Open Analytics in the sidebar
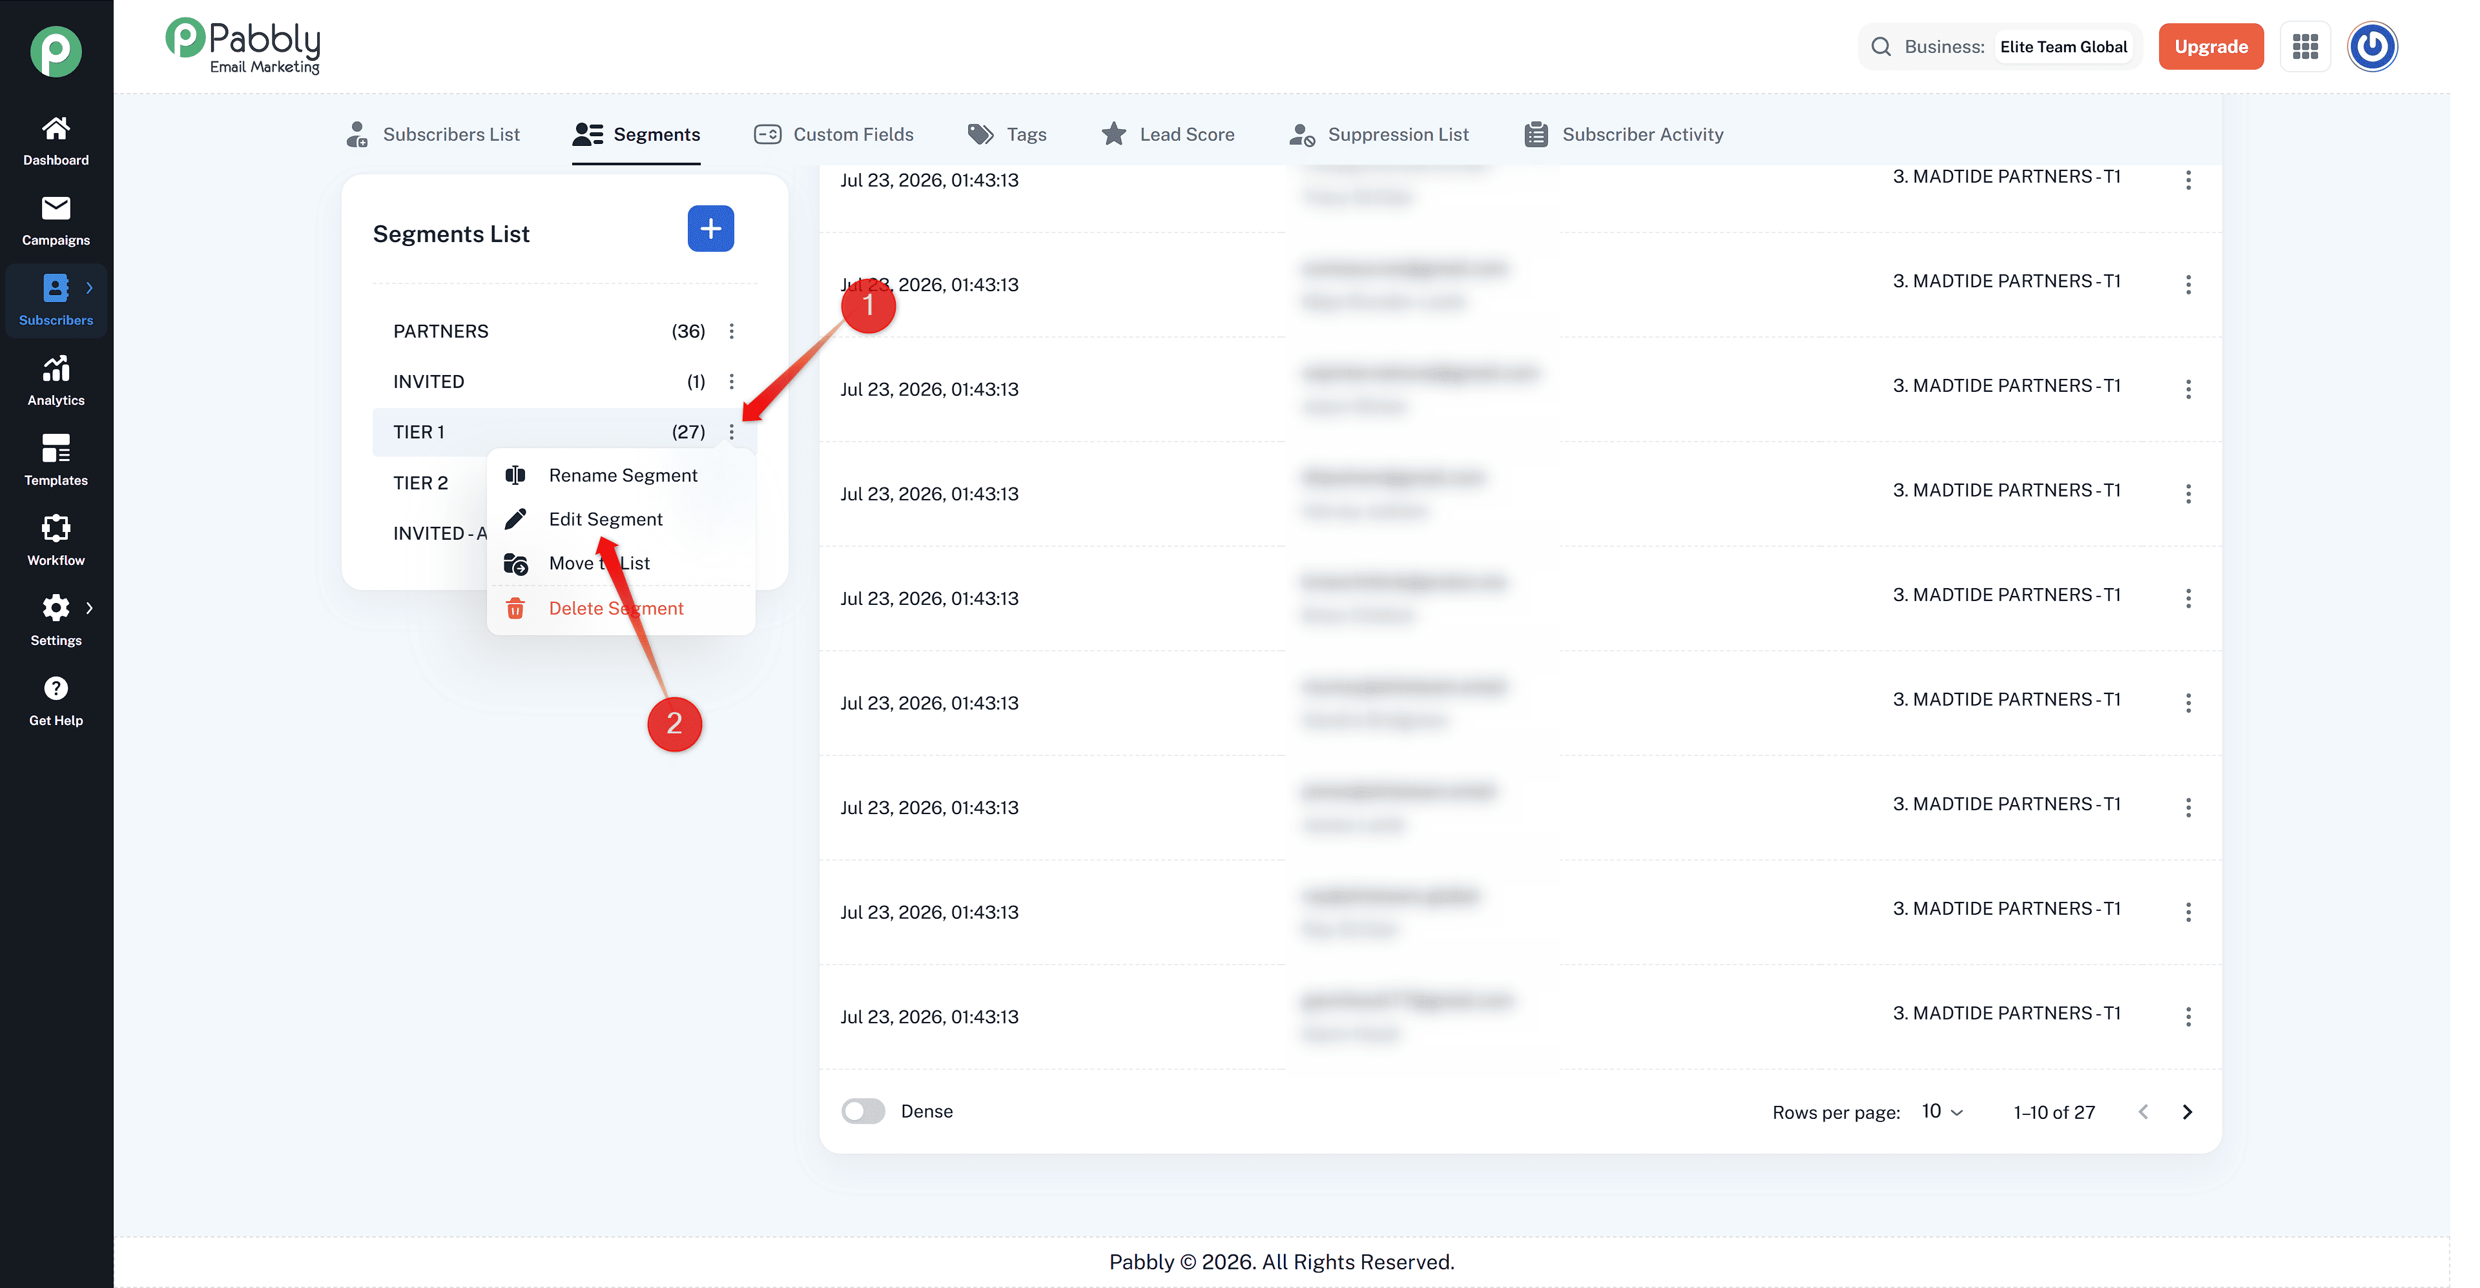Screen dimensions: 2480x1288 point(56,380)
